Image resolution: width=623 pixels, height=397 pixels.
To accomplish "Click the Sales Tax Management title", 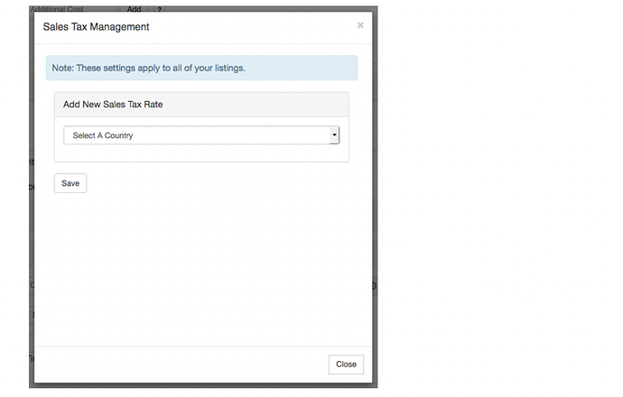I will [x=96, y=26].
